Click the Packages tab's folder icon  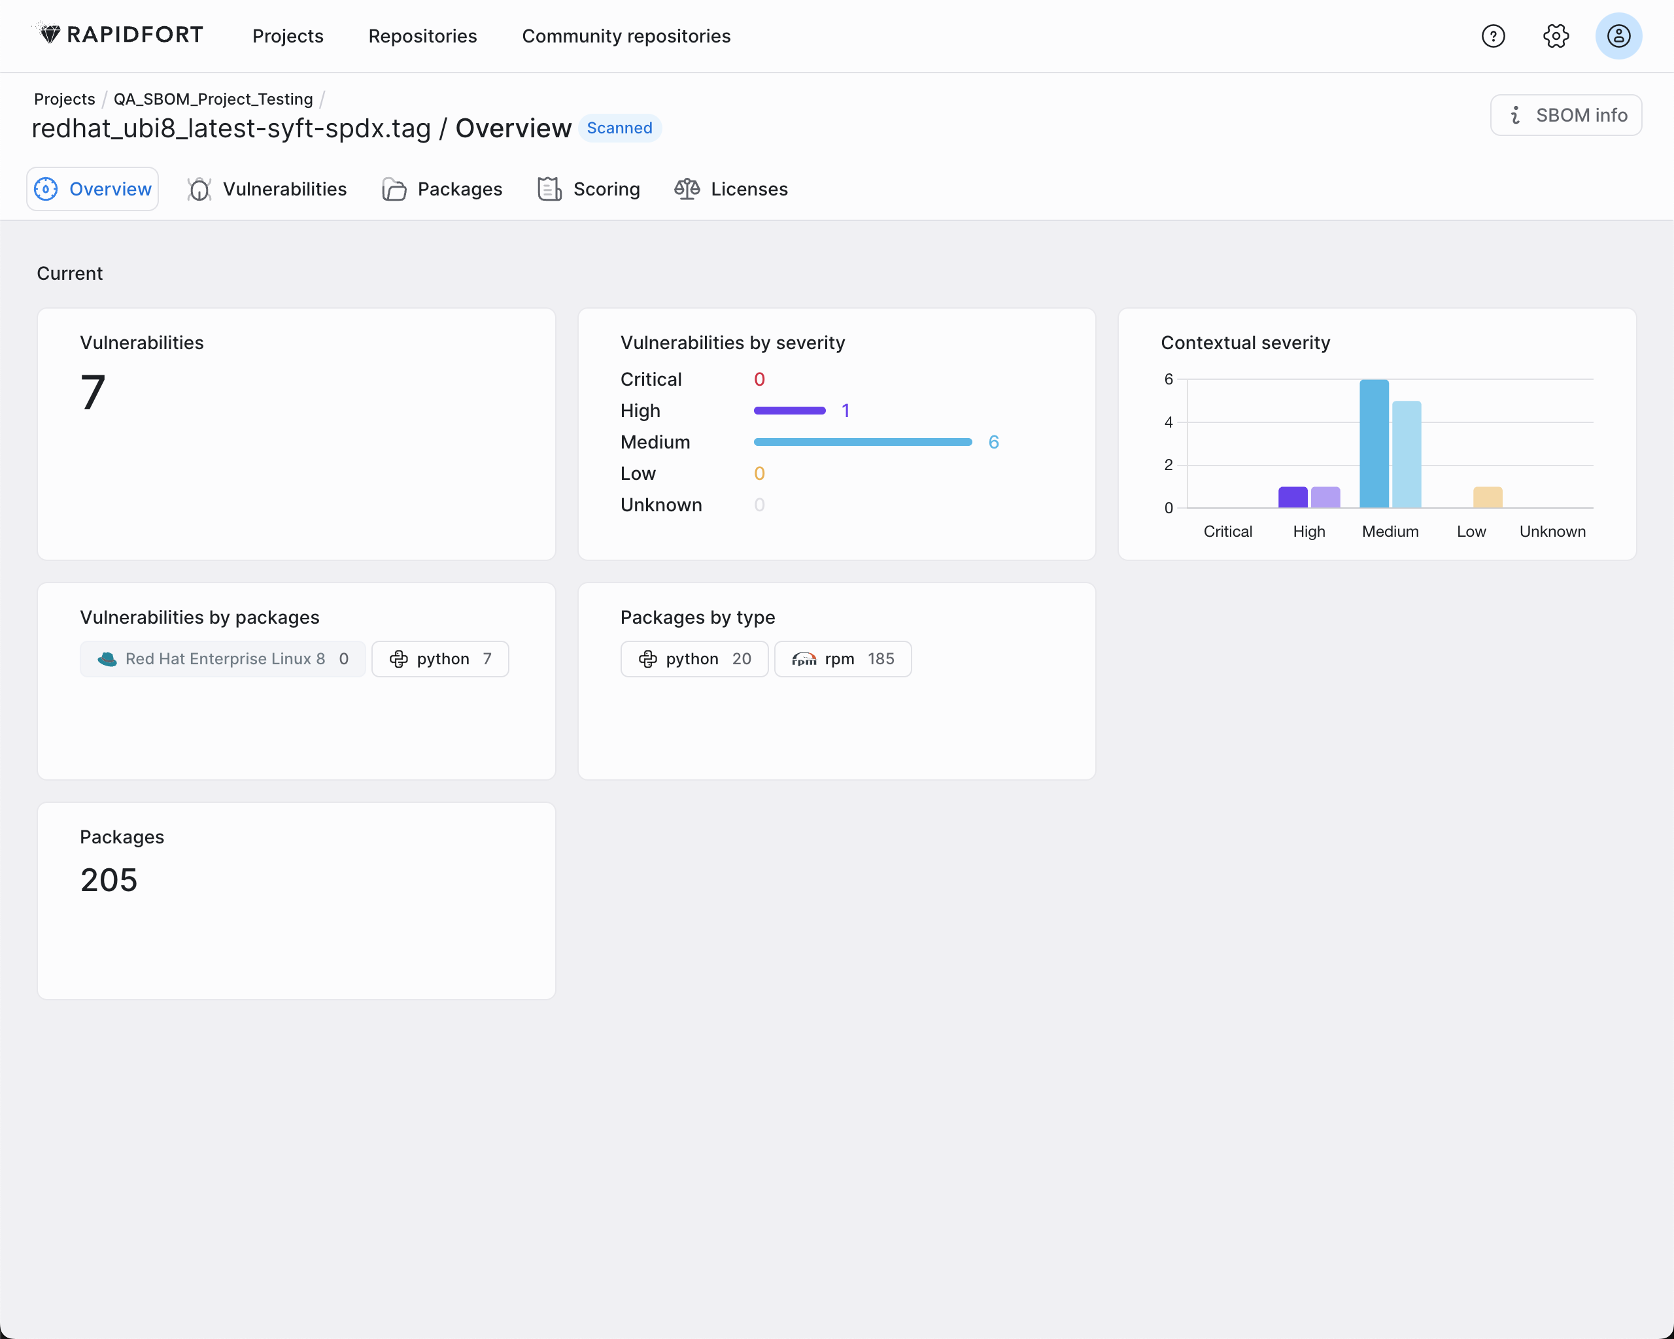[394, 189]
